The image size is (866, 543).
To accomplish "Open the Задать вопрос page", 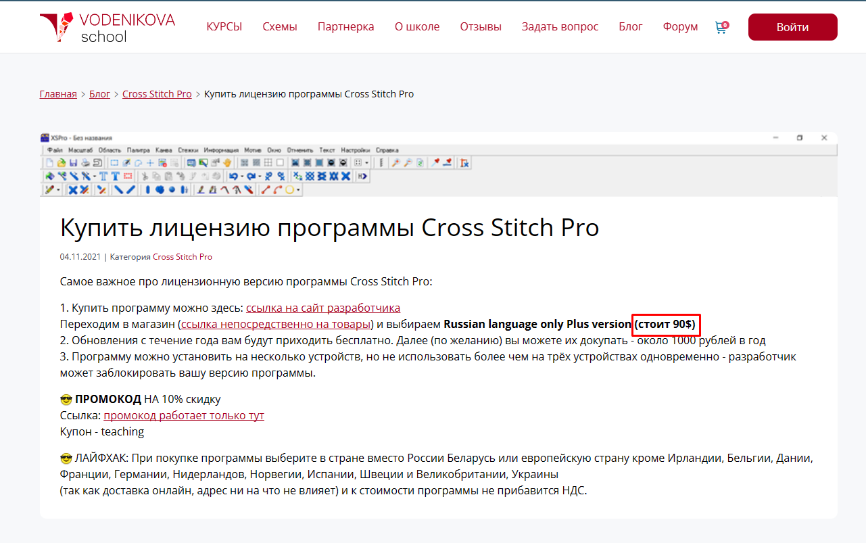I will click(560, 27).
